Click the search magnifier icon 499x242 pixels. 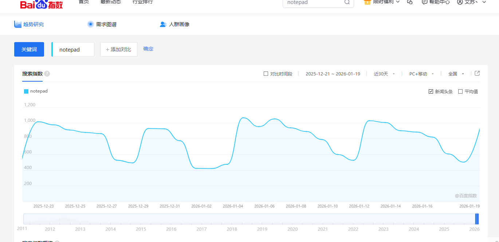(347, 3)
